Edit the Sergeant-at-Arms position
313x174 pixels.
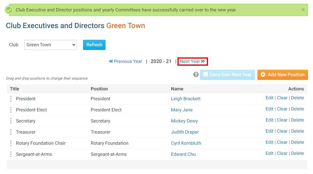click(x=269, y=153)
